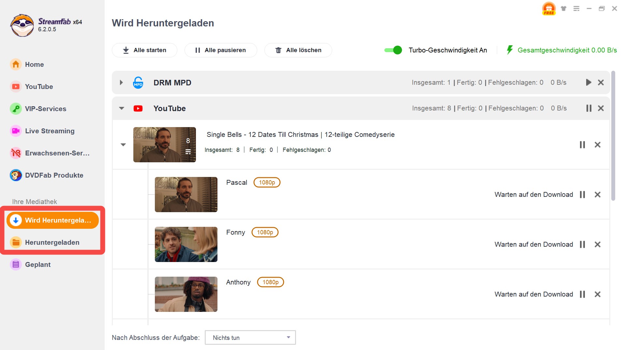Cancel the Anthony download
The image size is (624, 350).
click(x=598, y=294)
